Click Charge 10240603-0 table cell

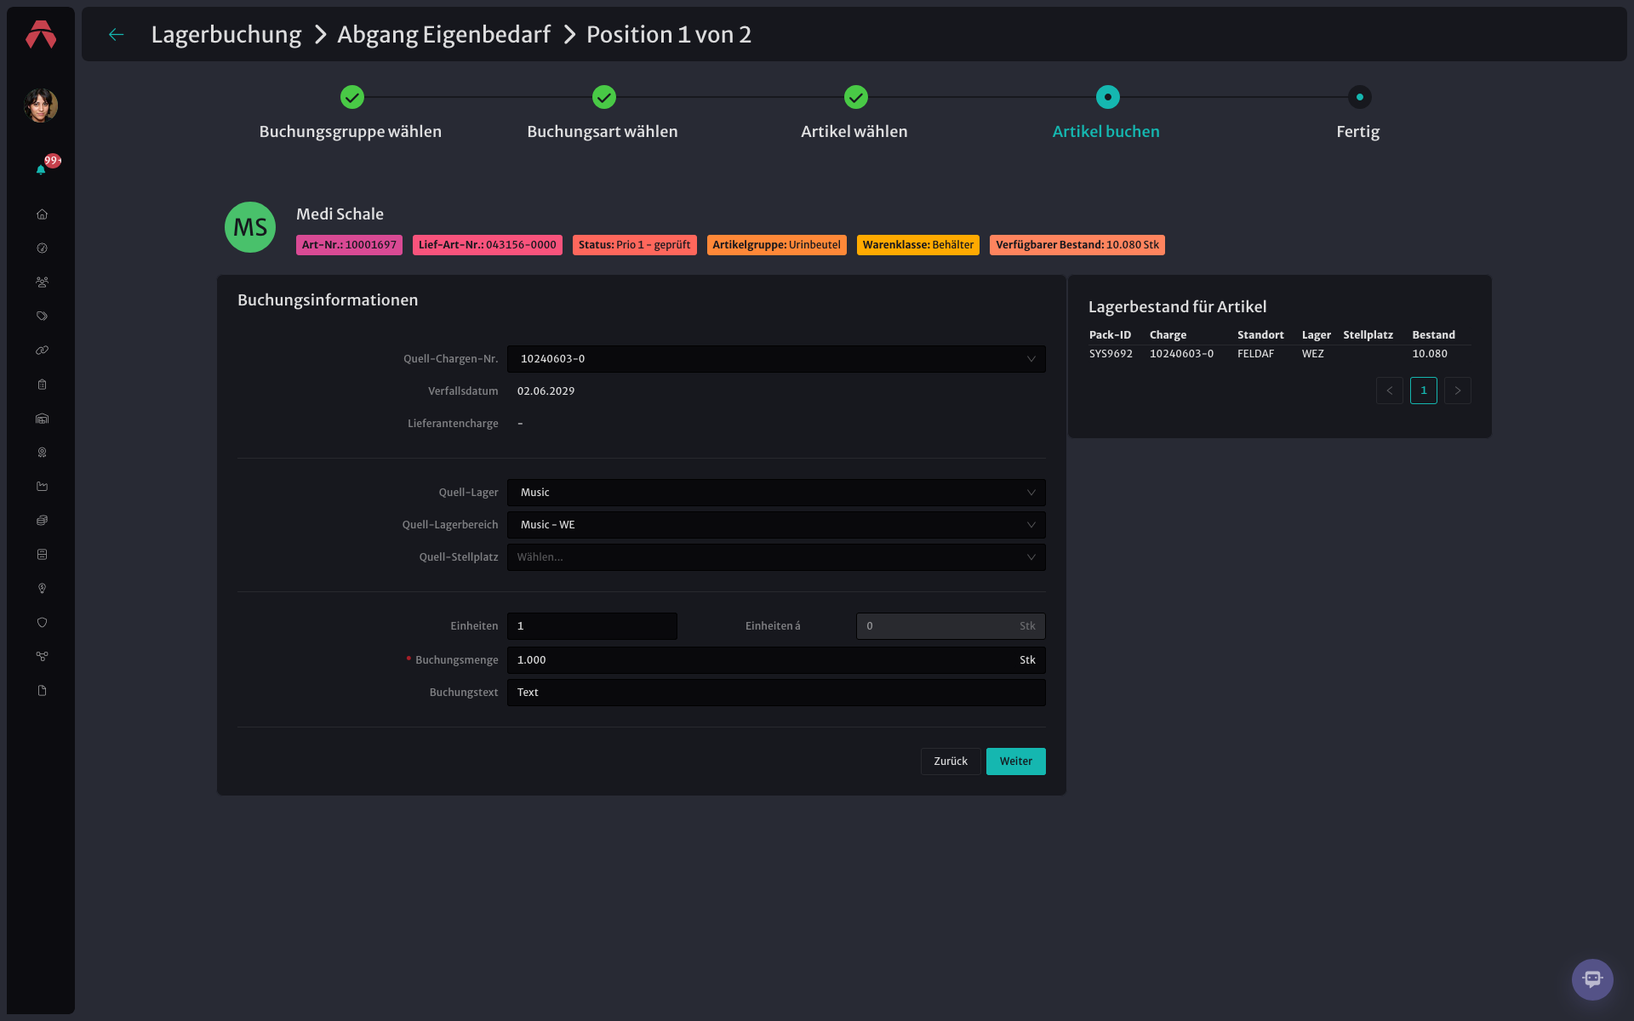1181,354
